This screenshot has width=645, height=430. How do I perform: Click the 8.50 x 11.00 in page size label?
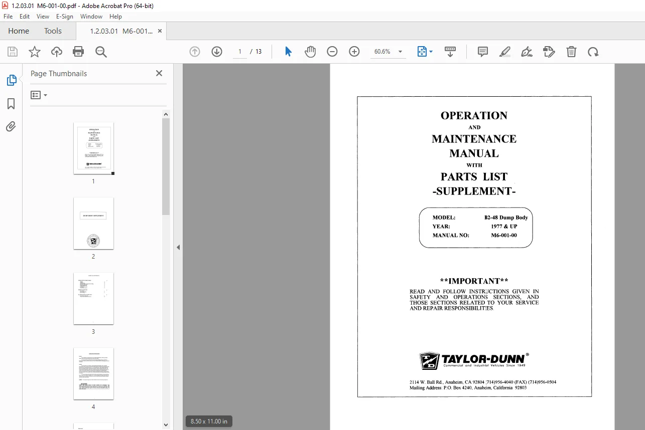coord(209,421)
